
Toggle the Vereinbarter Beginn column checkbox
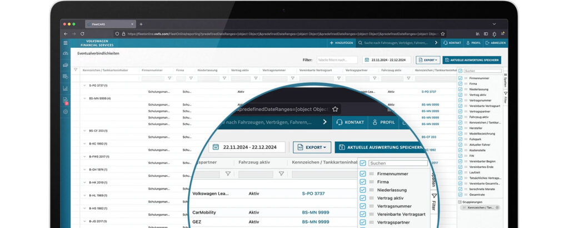461,162
